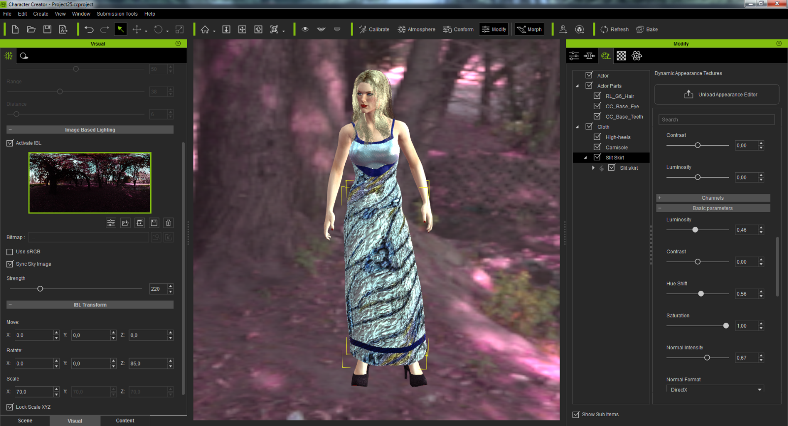This screenshot has width=788, height=426.
Task: Toggle the Show Sub Items checkbox
Action: [576, 415]
